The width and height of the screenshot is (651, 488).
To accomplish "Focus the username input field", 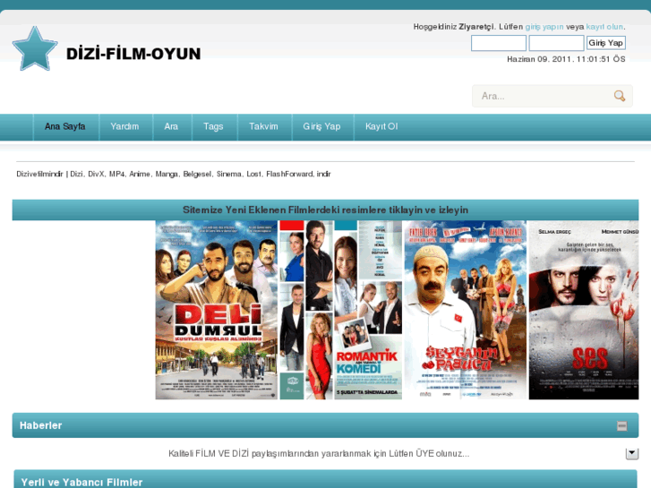I will [x=499, y=43].
